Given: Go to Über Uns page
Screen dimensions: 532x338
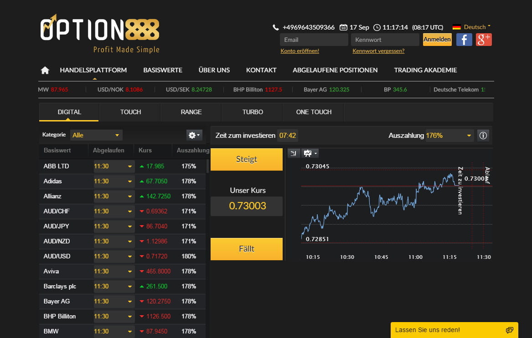Looking at the screenshot, I should 214,70.
